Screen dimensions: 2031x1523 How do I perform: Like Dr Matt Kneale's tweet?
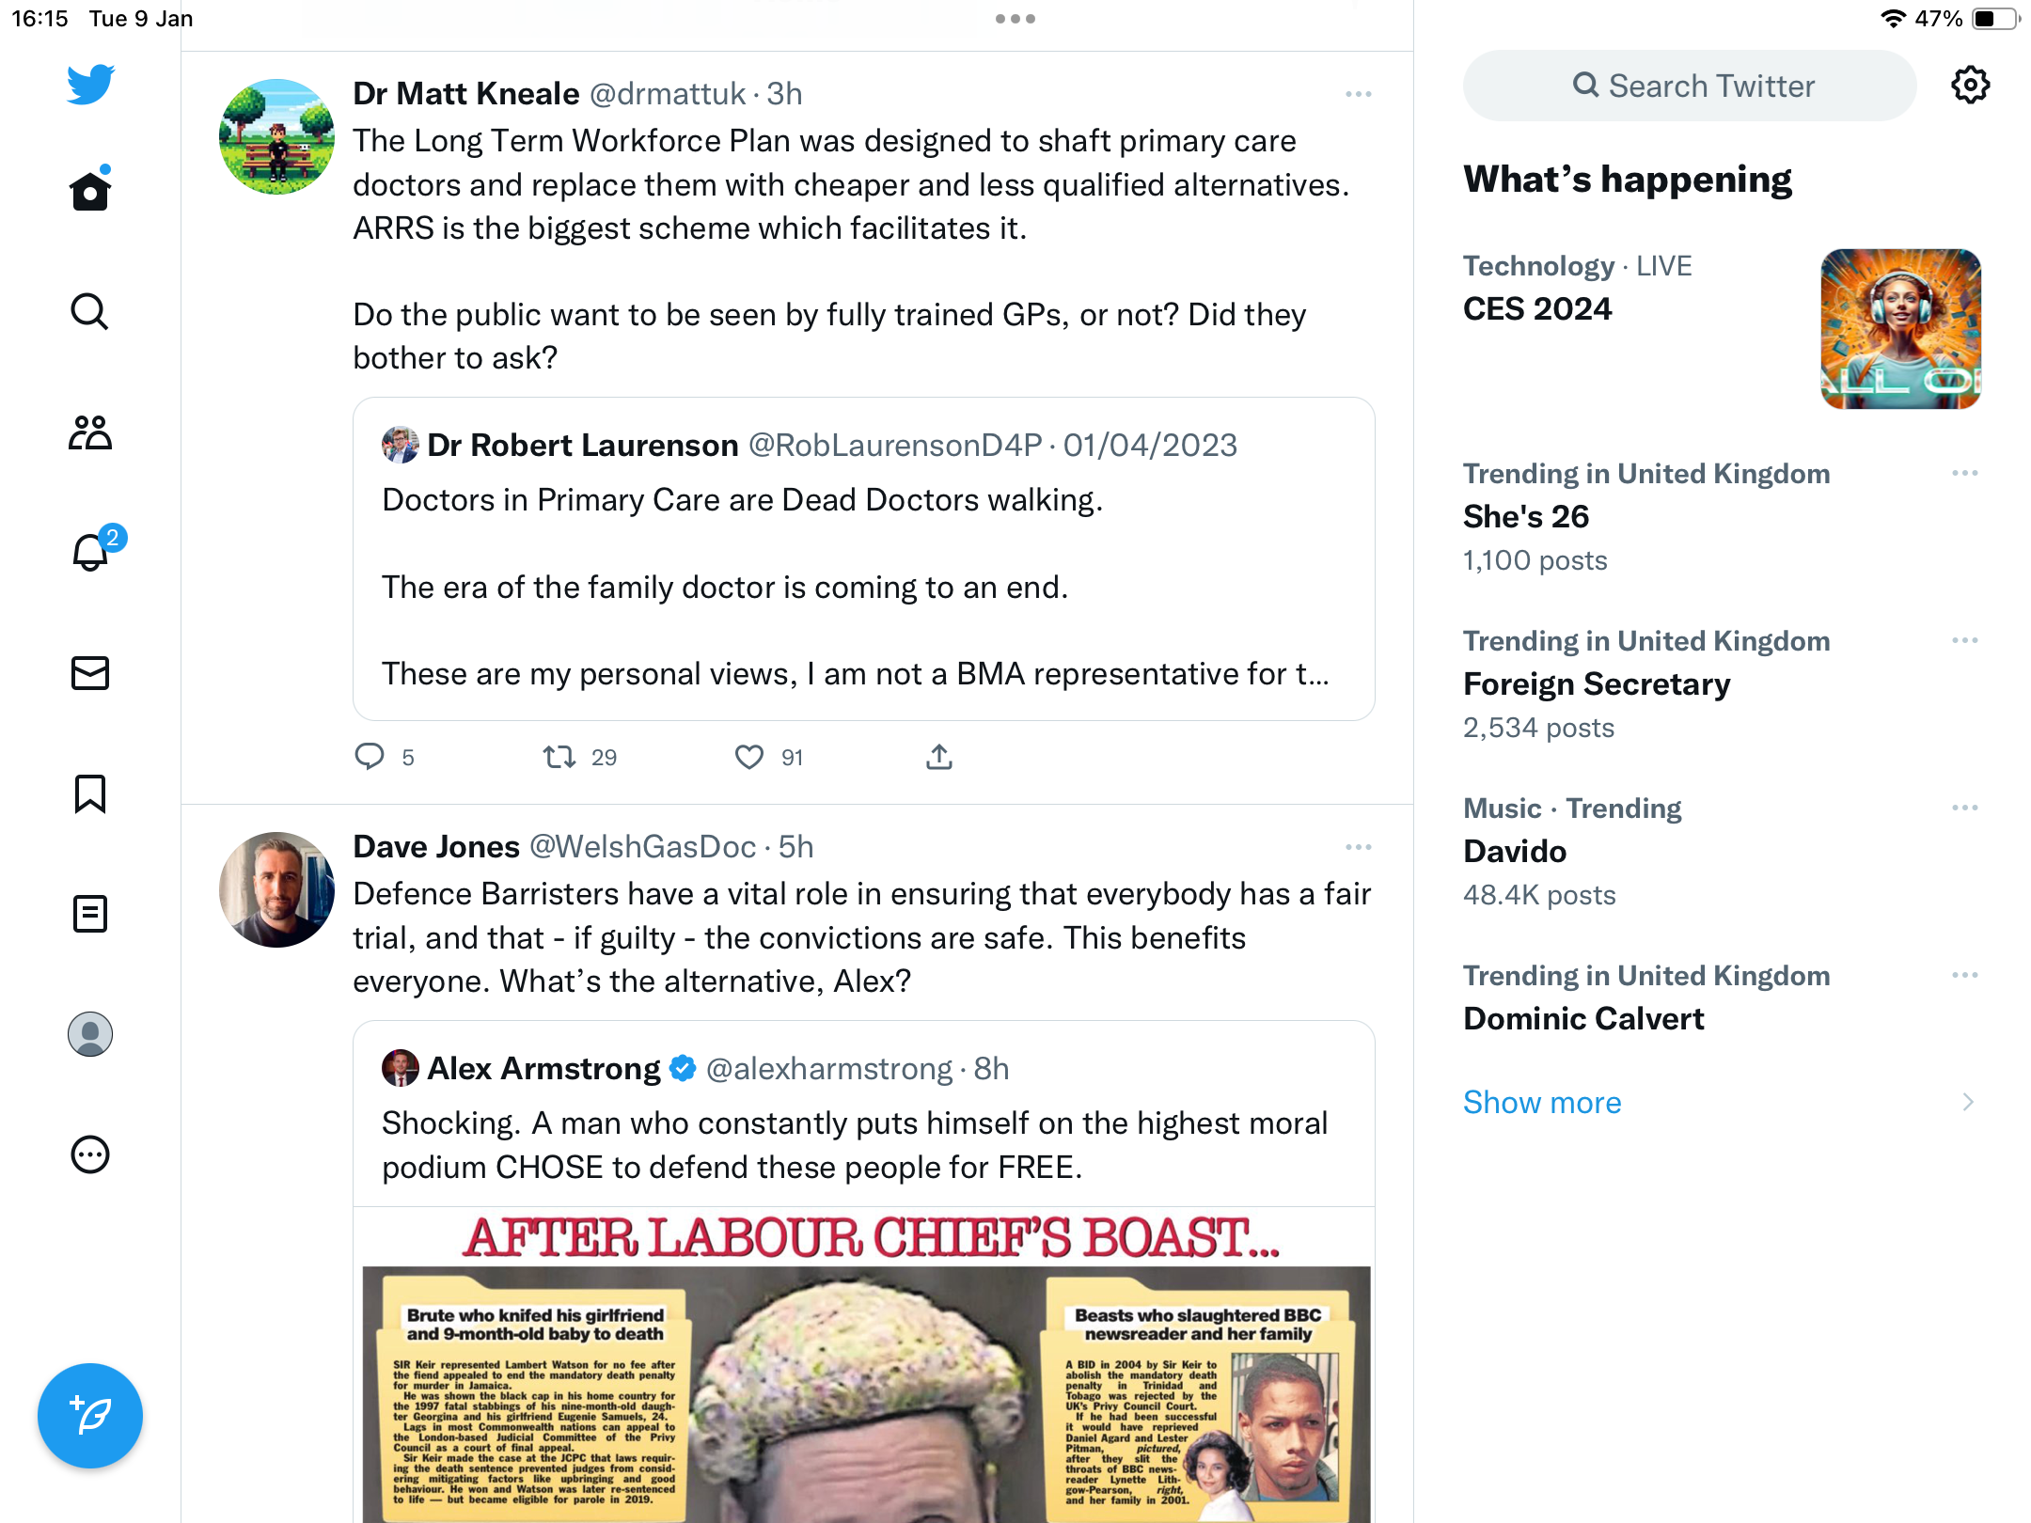749,757
